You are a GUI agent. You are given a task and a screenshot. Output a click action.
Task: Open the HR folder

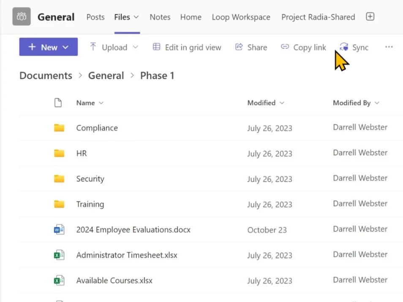[82, 153]
